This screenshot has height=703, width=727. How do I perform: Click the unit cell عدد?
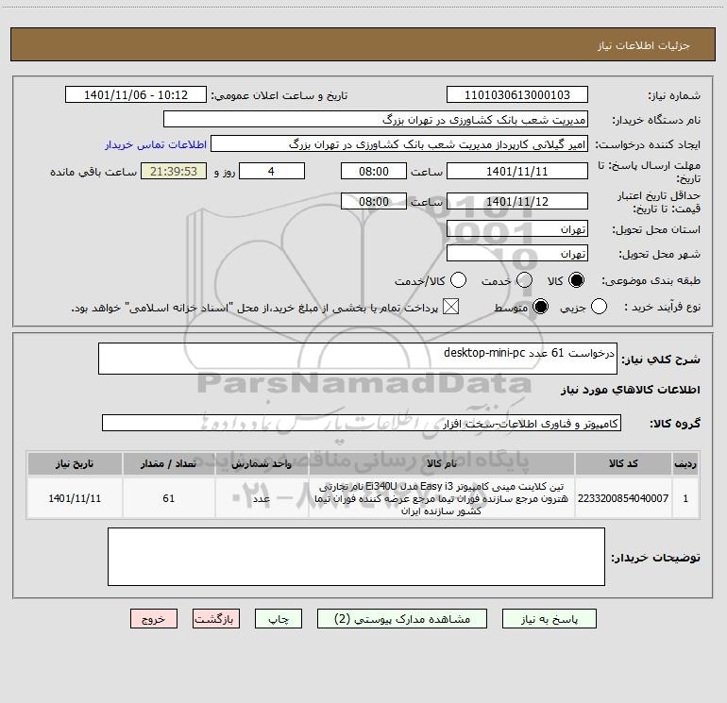262,498
